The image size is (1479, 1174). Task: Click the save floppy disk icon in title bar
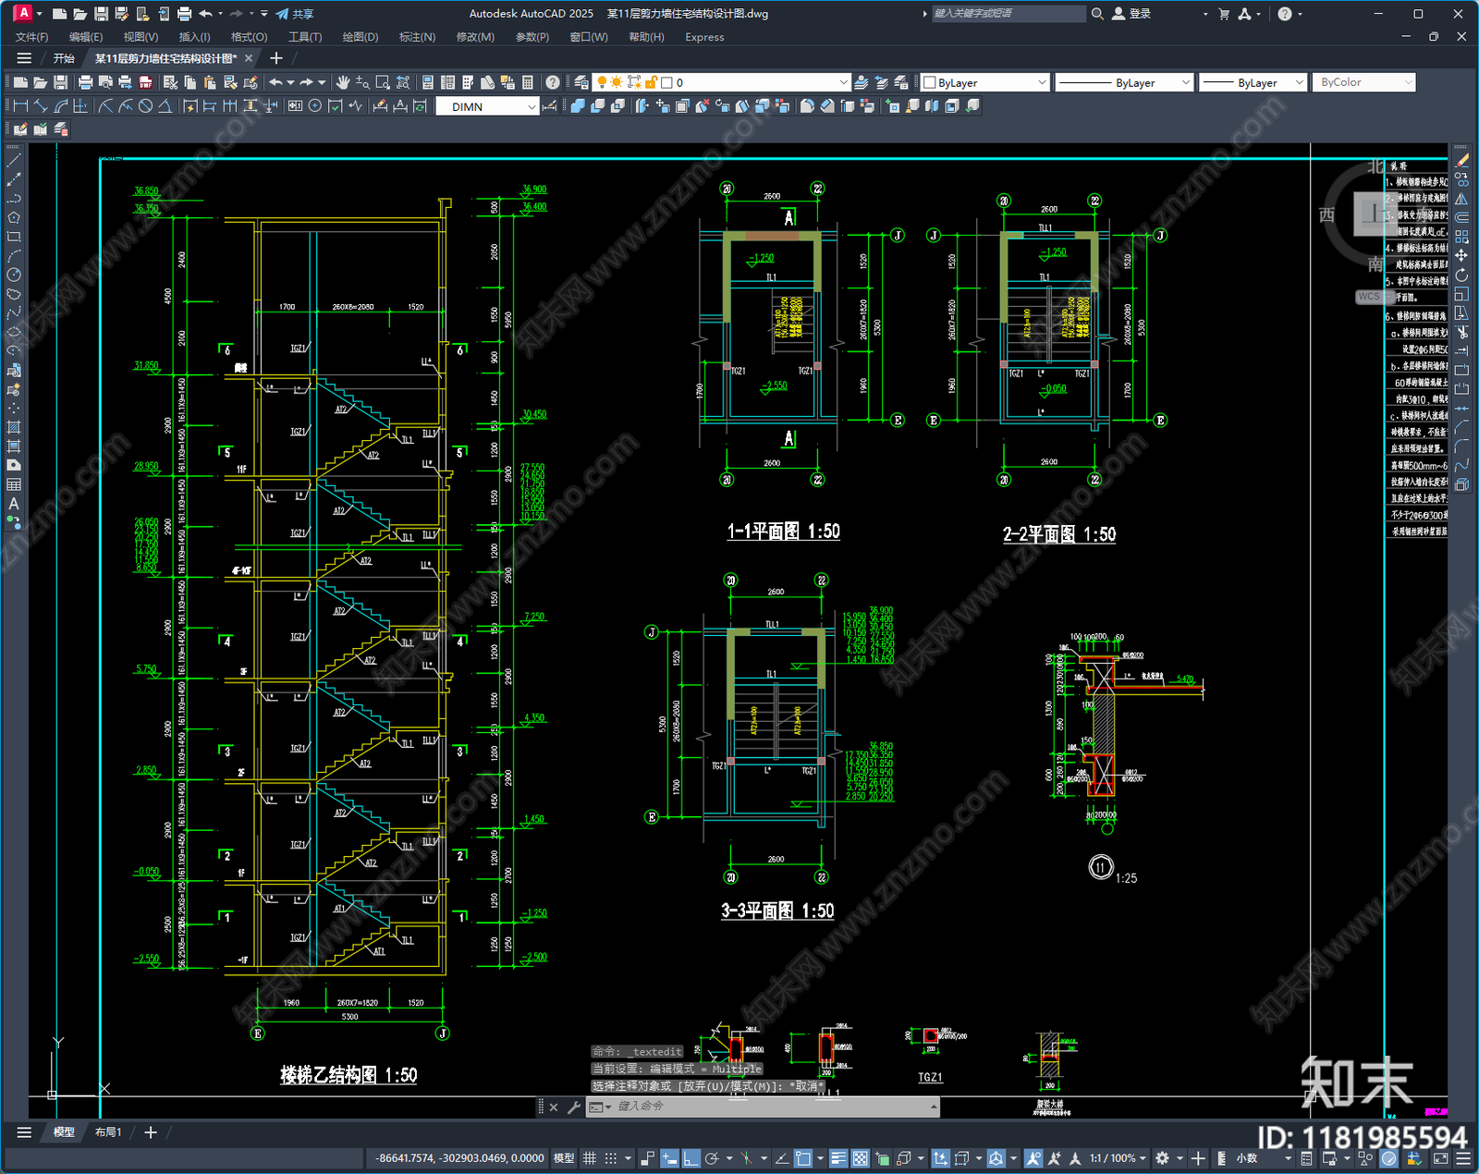tap(101, 14)
